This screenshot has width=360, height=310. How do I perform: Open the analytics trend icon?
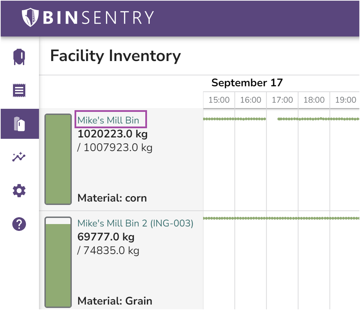[x=19, y=157]
